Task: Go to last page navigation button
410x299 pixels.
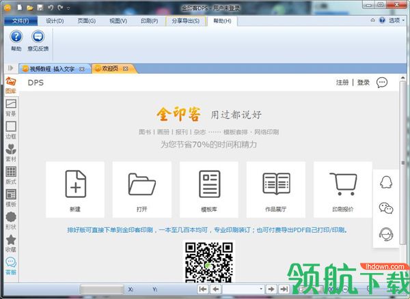Action: point(284,289)
